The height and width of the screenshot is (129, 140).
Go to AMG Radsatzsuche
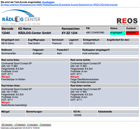(x=47, y=5)
